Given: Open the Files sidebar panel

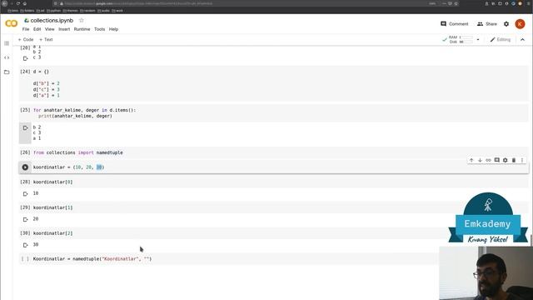Looking at the screenshot, I should pyautogui.click(x=7, y=72).
